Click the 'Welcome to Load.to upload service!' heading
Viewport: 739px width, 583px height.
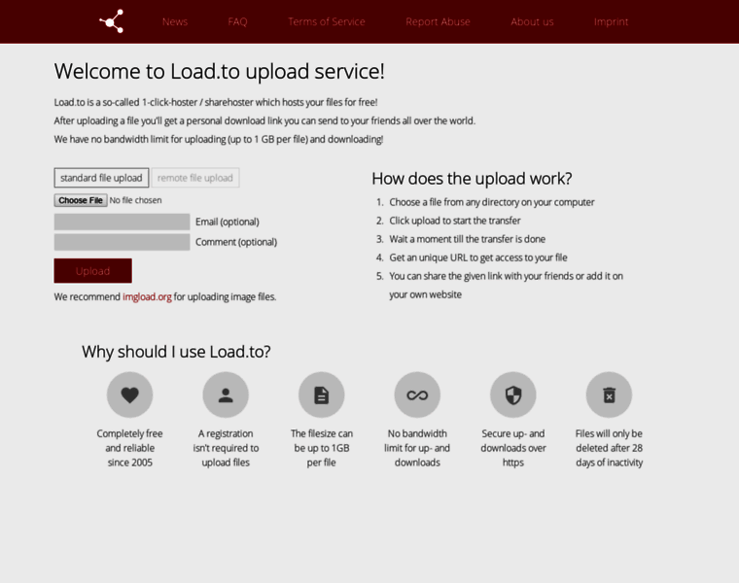pyautogui.click(x=219, y=72)
